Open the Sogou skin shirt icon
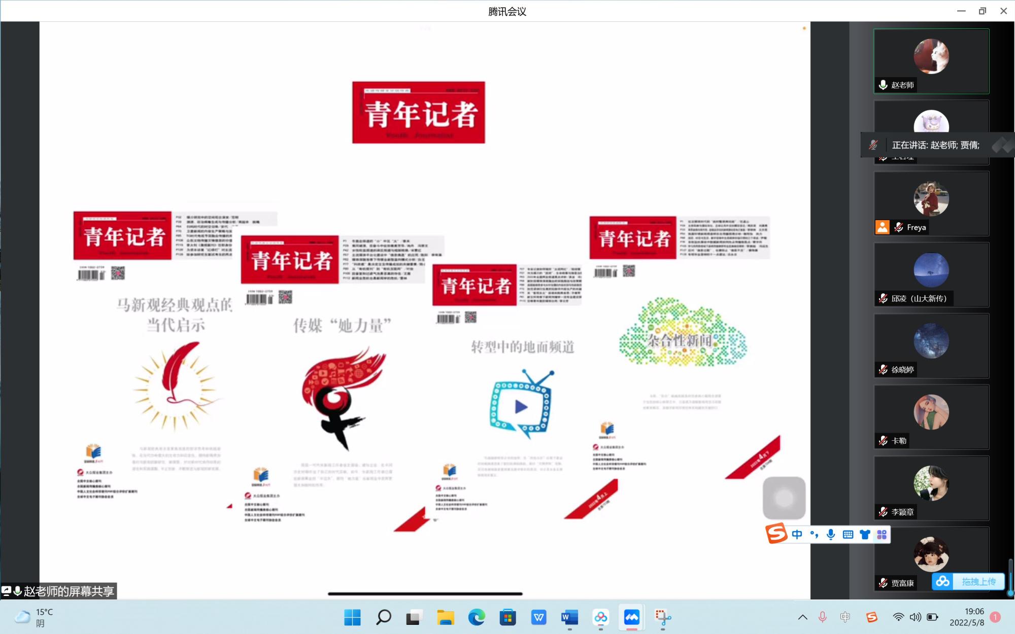This screenshot has height=634, width=1015. click(x=865, y=534)
